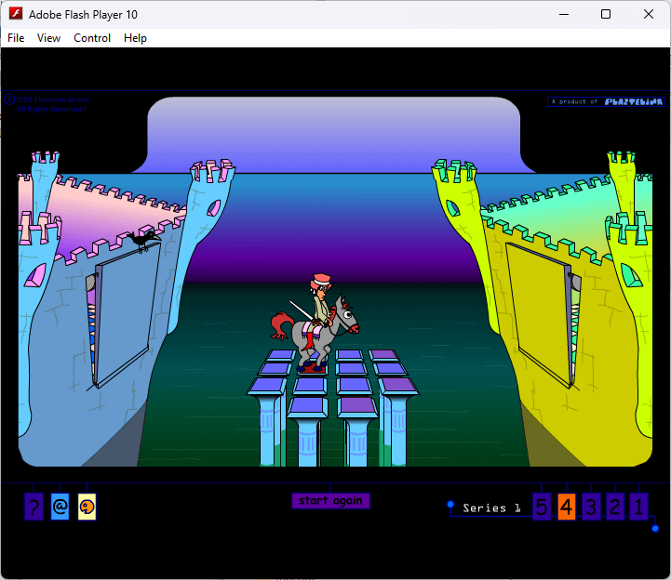Click the front-row blue tile on the left
Screen dimensions: 671x580
click(308, 407)
